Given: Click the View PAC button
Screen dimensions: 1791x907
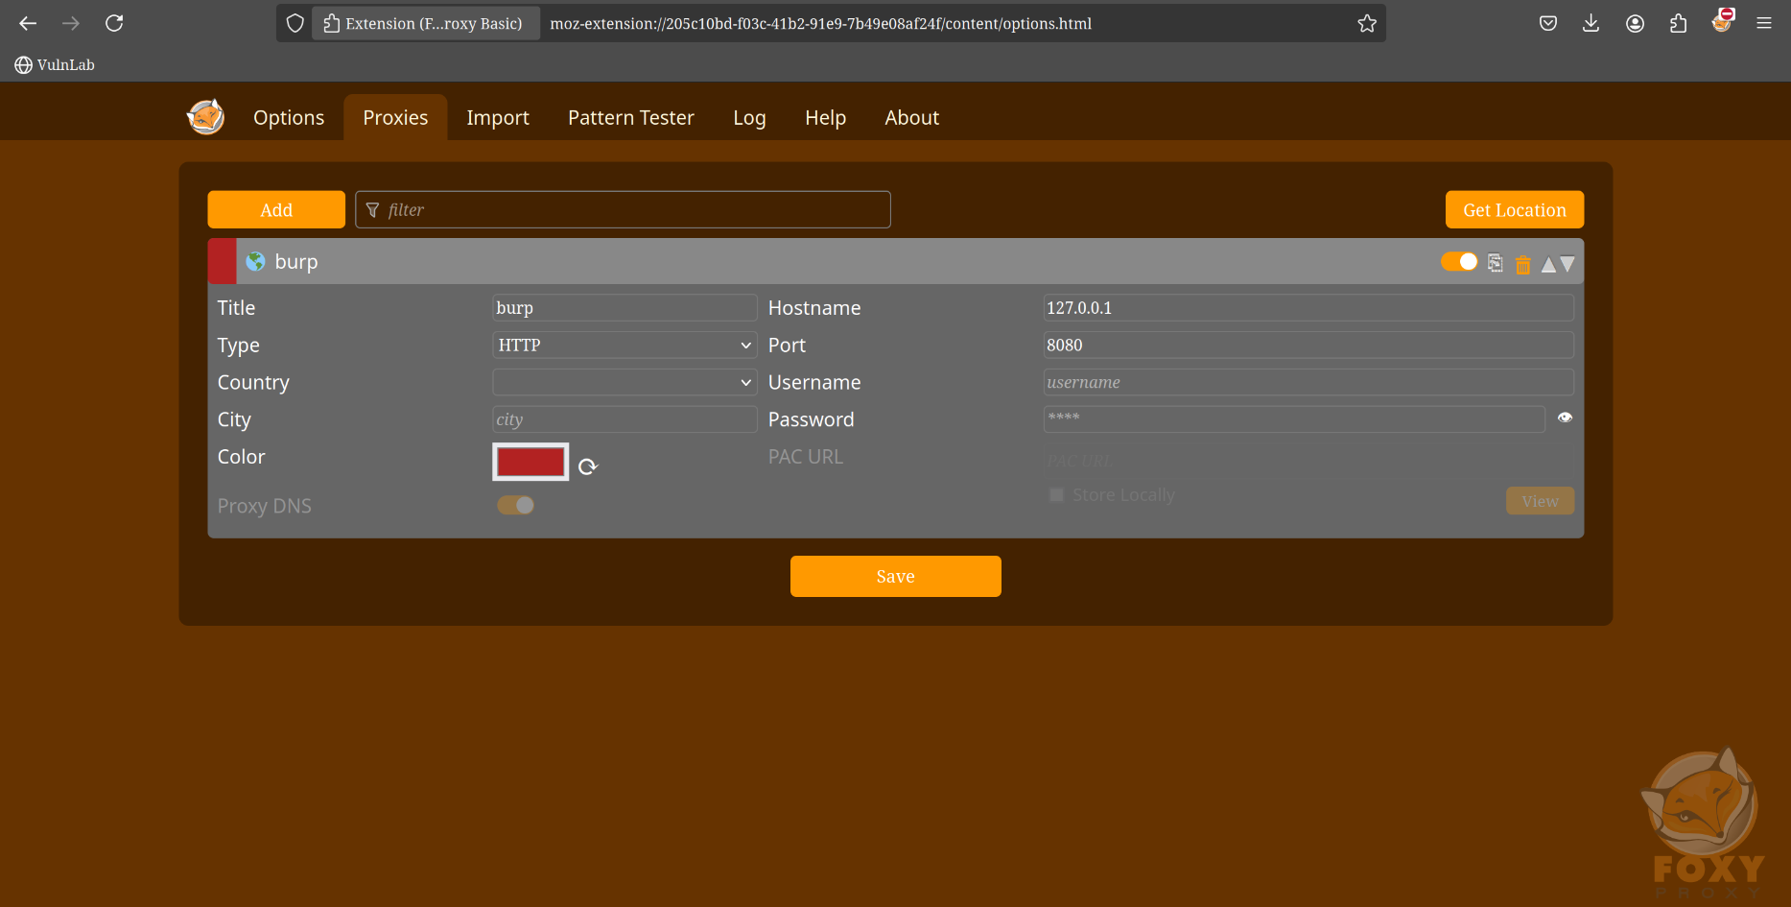Looking at the screenshot, I should 1540,501.
